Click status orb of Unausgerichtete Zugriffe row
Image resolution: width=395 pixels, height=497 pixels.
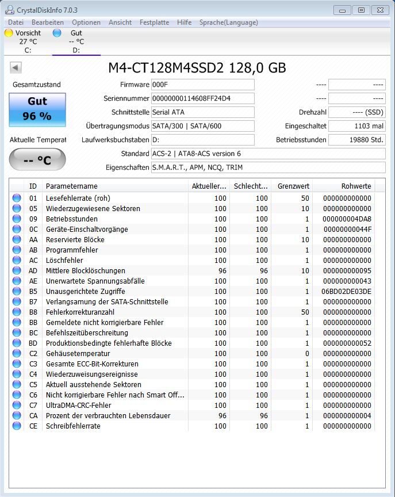pos(17,291)
